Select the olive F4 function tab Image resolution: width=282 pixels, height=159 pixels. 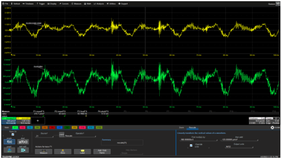click(x=37, y=127)
